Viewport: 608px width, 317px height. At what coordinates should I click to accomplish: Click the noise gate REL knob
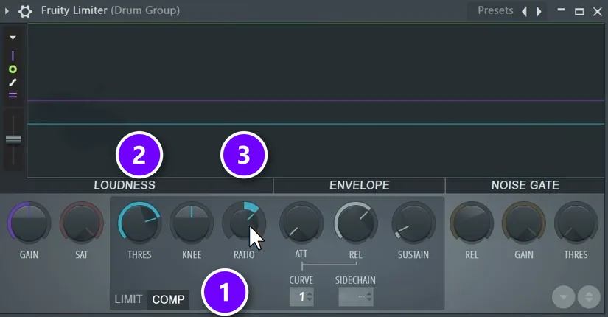(x=472, y=223)
